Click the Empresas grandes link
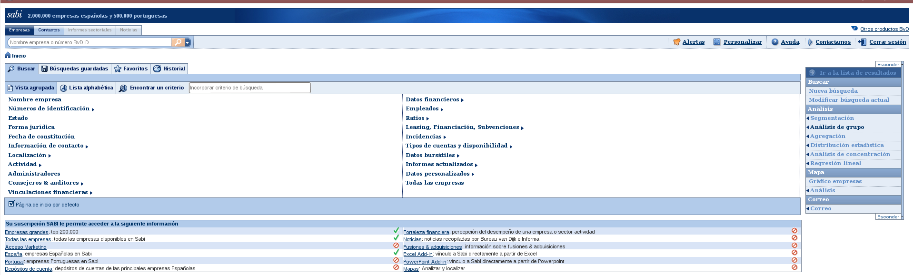The width and height of the screenshot is (913, 275). pos(27,232)
